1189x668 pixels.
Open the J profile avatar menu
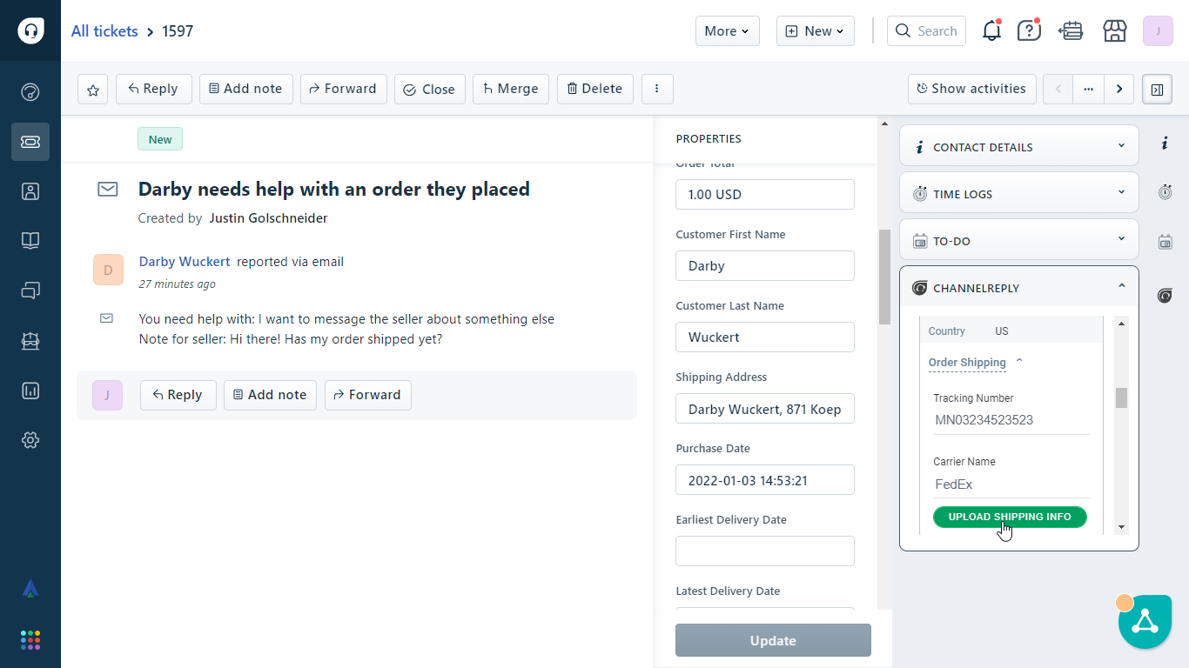click(1158, 30)
